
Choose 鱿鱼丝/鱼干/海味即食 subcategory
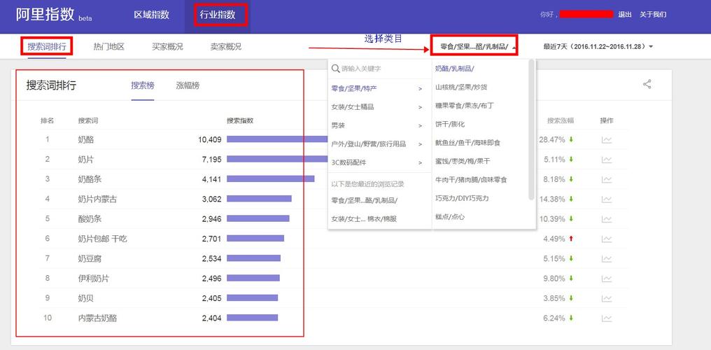click(x=467, y=142)
